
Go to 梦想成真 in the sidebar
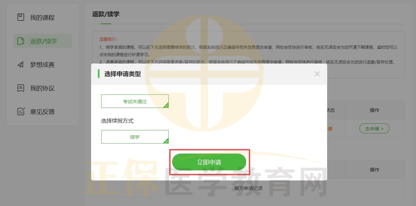[42, 65]
